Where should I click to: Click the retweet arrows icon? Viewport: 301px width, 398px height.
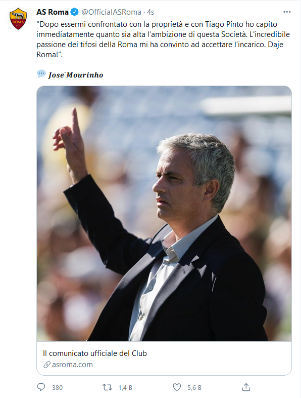[x=107, y=387]
